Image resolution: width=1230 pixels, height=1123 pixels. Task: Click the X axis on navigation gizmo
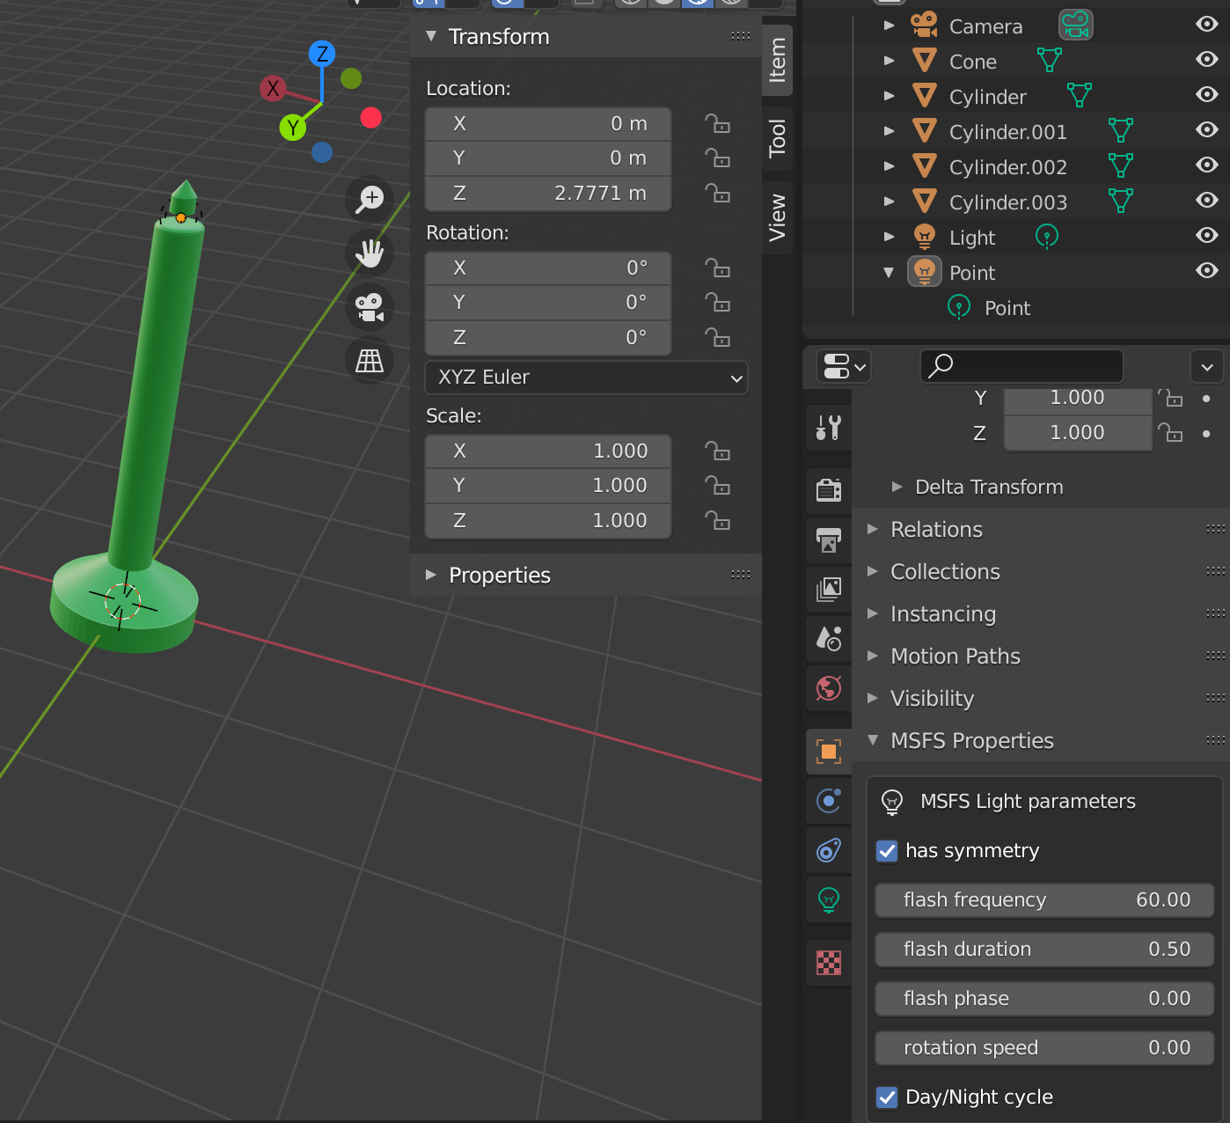(273, 88)
